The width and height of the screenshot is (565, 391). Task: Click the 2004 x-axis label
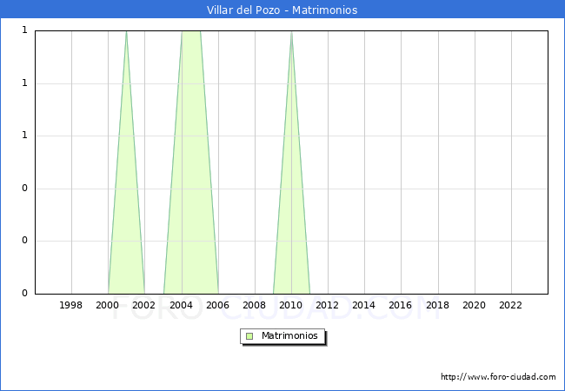click(x=182, y=305)
